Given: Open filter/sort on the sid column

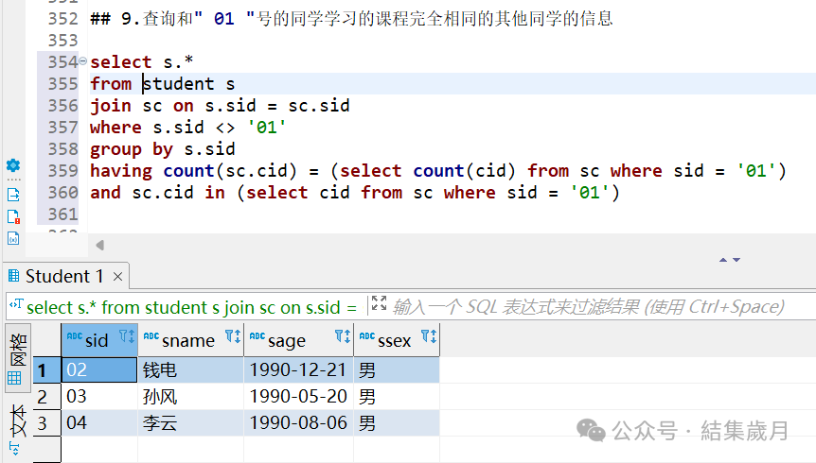Looking at the screenshot, I should pos(127,336).
